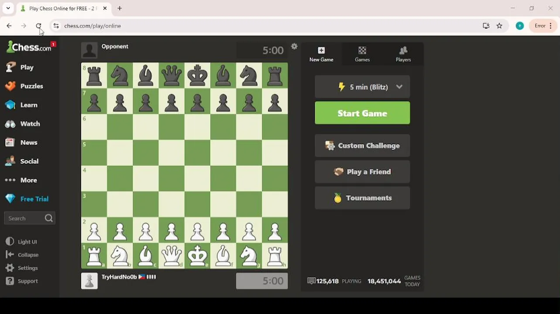Toggle Light UI mode
The width and height of the screenshot is (560, 314).
point(21,242)
